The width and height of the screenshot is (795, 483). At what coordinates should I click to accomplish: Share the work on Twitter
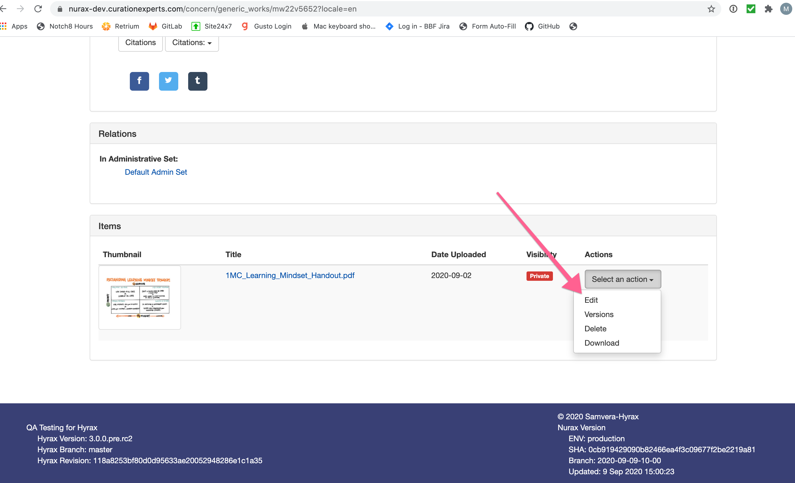click(x=168, y=81)
